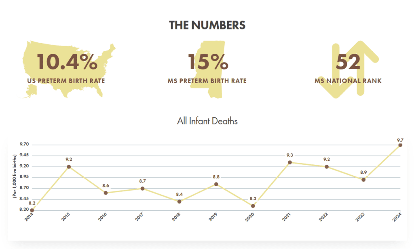Click the "THE NUMBERS" heading
414x252 pixels.
[x=207, y=25]
